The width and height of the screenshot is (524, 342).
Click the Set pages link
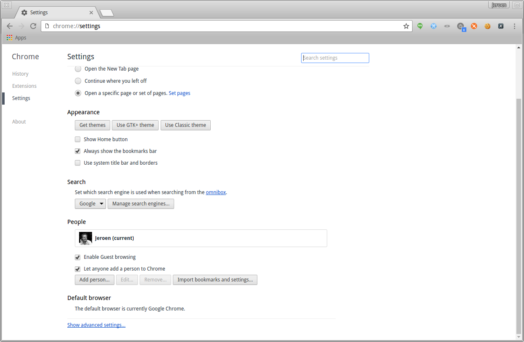click(x=180, y=93)
